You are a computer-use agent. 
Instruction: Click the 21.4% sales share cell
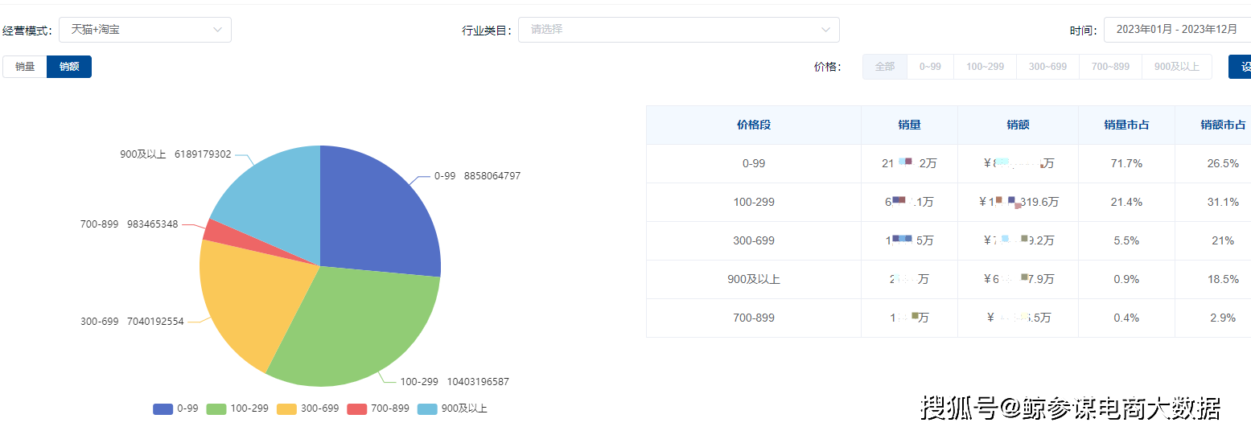pos(1126,202)
